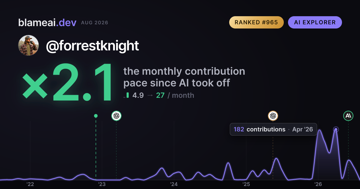Click the large ×2.1 multiplier figure

pyautogui.click(x=68, y=83)
